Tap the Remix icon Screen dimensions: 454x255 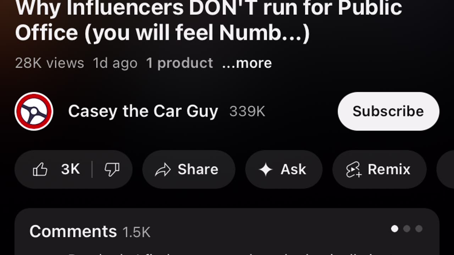point(354,170)
